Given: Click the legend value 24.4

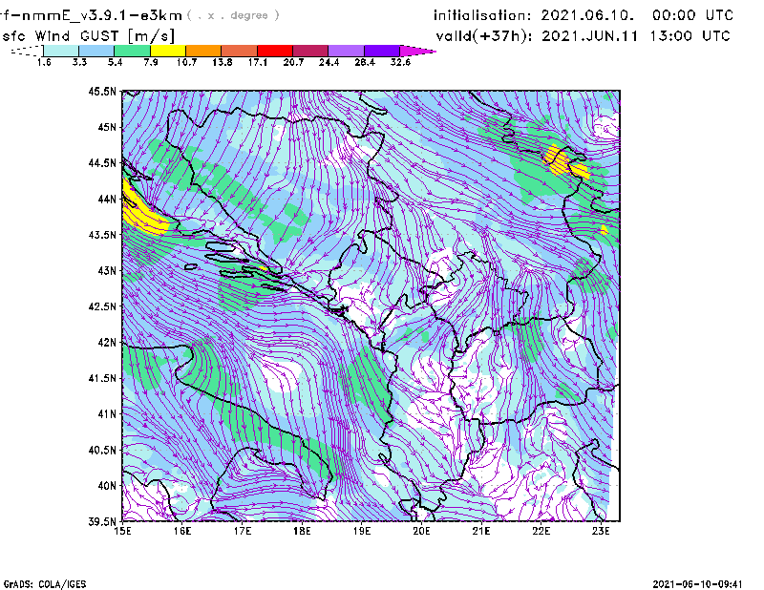Looking at the screenshot, I should point(329,62).
